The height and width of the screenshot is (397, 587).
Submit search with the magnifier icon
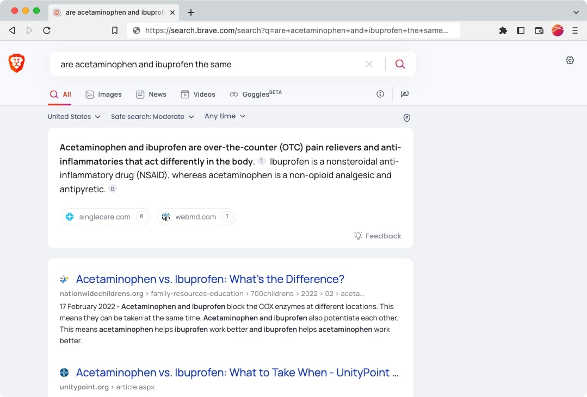400,64
